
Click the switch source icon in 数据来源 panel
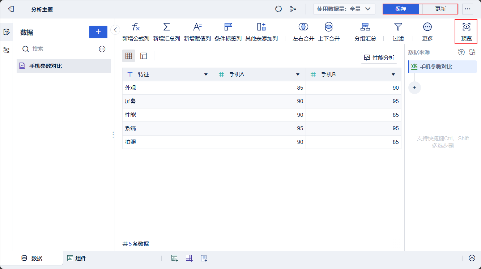472,52
